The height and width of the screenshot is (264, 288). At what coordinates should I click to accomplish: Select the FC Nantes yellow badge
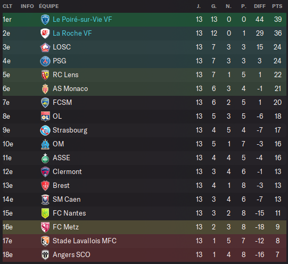[x=45, y=213]
